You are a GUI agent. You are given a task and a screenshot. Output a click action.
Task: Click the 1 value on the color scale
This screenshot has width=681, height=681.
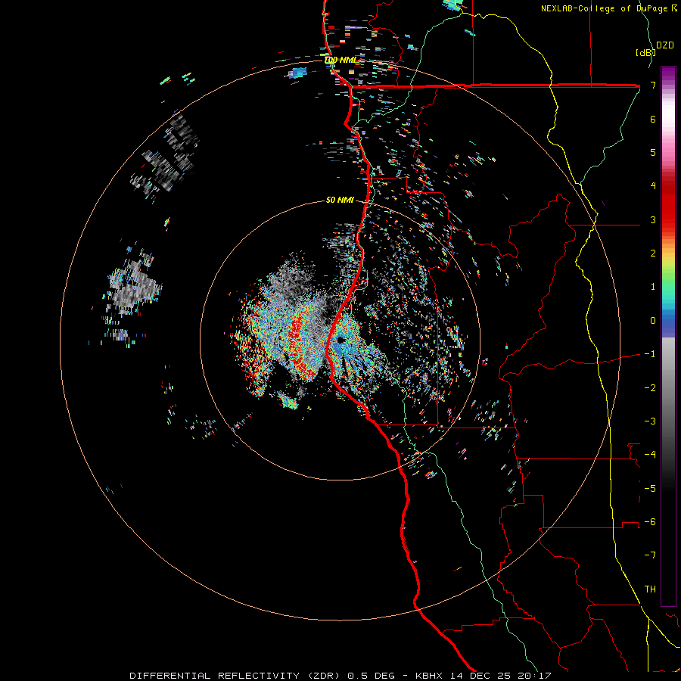pyautogui.click(x=653, y=287)
